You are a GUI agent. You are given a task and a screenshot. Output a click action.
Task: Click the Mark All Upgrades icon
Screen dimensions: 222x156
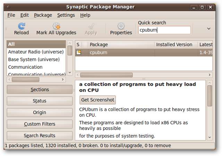(56, 26)
